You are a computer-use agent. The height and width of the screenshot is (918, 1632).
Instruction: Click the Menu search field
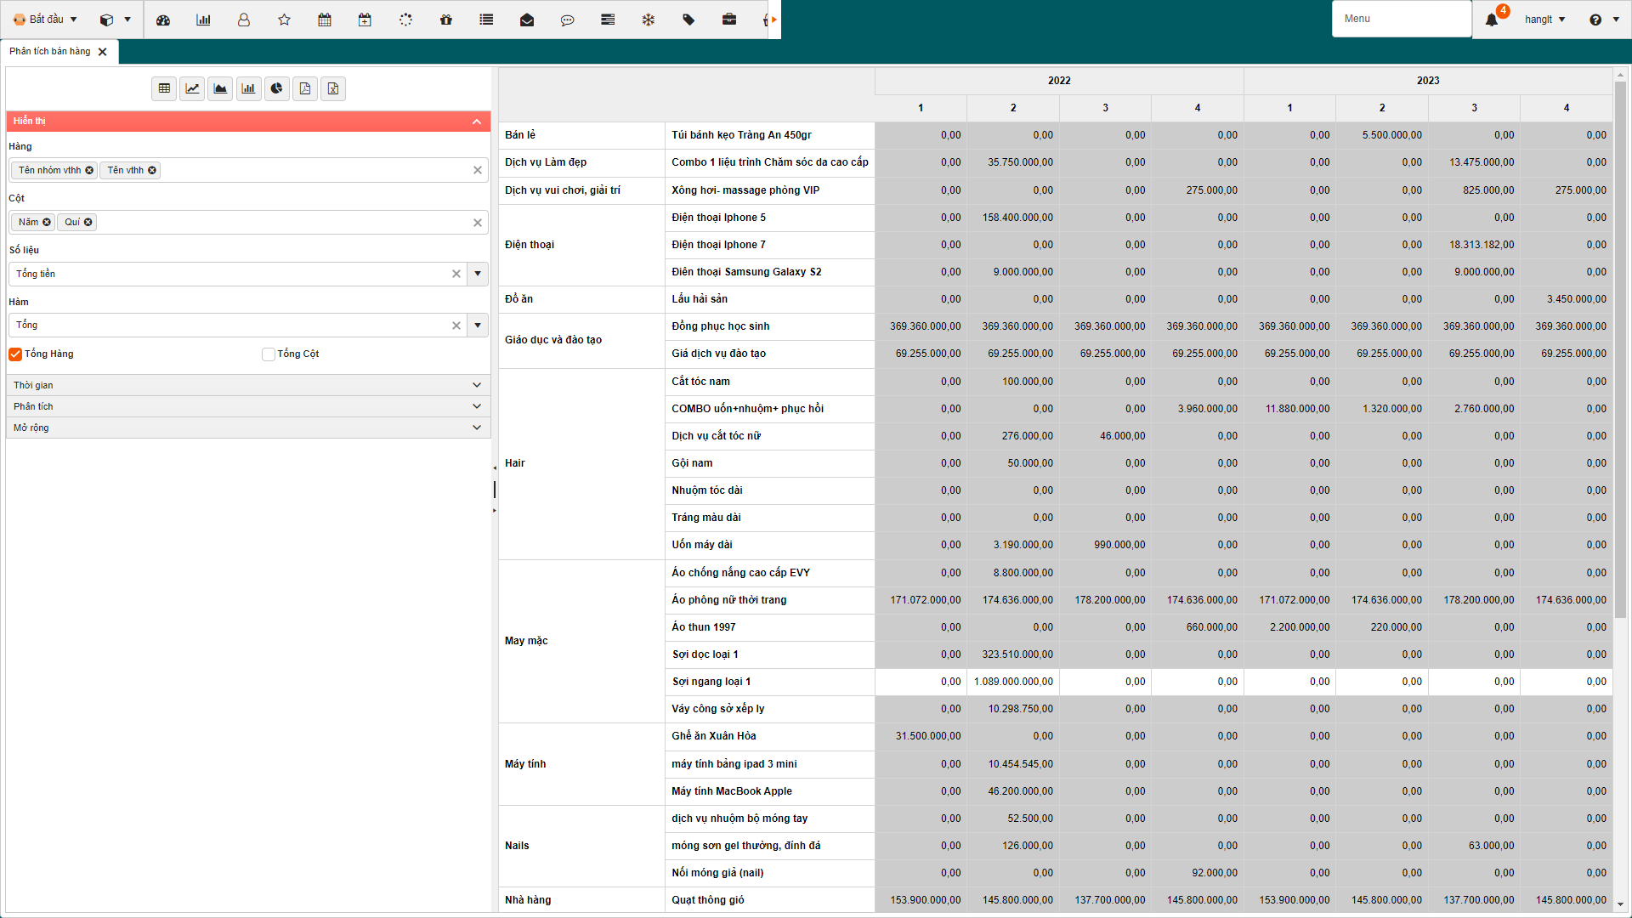[1401, 19]
